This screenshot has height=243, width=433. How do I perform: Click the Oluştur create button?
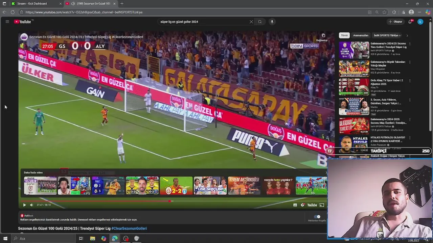[x=395, y=22]
